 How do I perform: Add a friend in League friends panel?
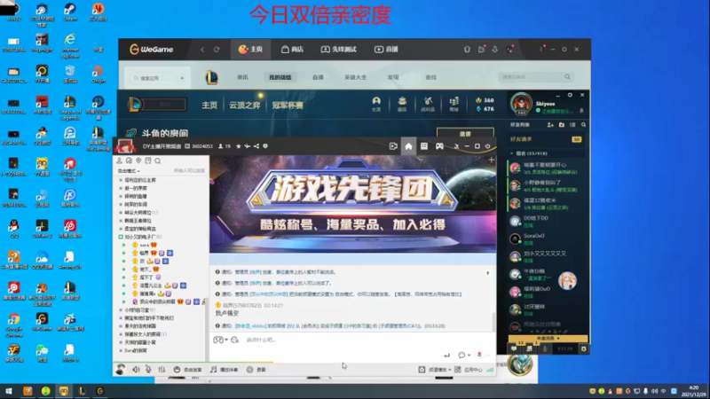(550, 125)
